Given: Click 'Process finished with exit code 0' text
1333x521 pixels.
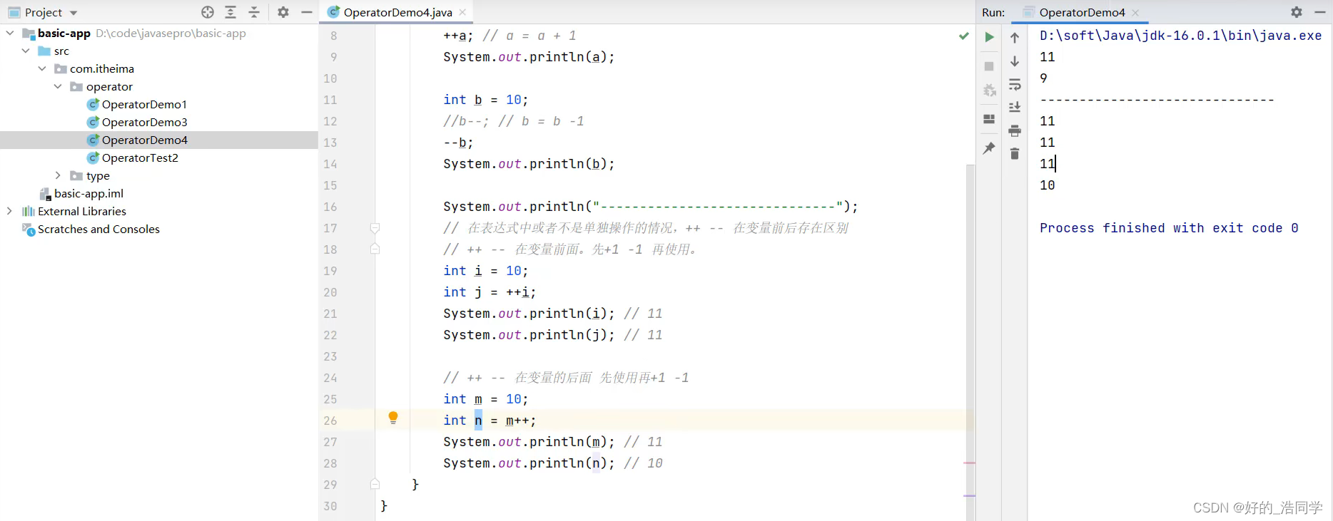Looking at the screenshot, I should point(1169,228).
